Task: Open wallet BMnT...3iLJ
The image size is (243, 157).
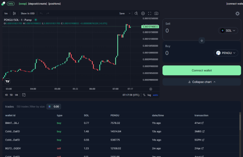Action: tap(12, 123)
